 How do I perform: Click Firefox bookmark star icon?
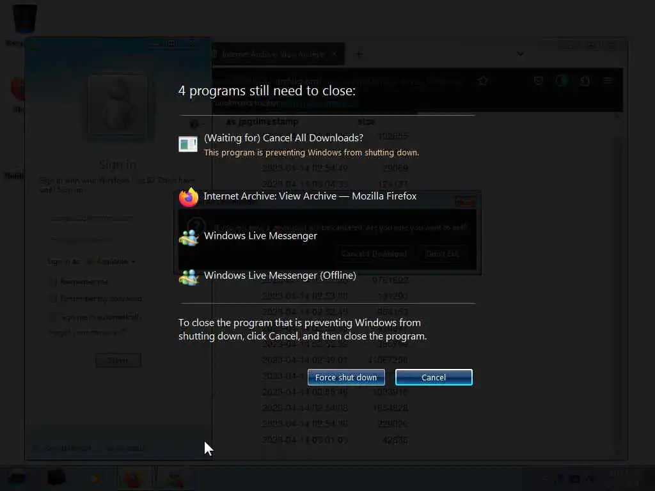tap(483, 81)
